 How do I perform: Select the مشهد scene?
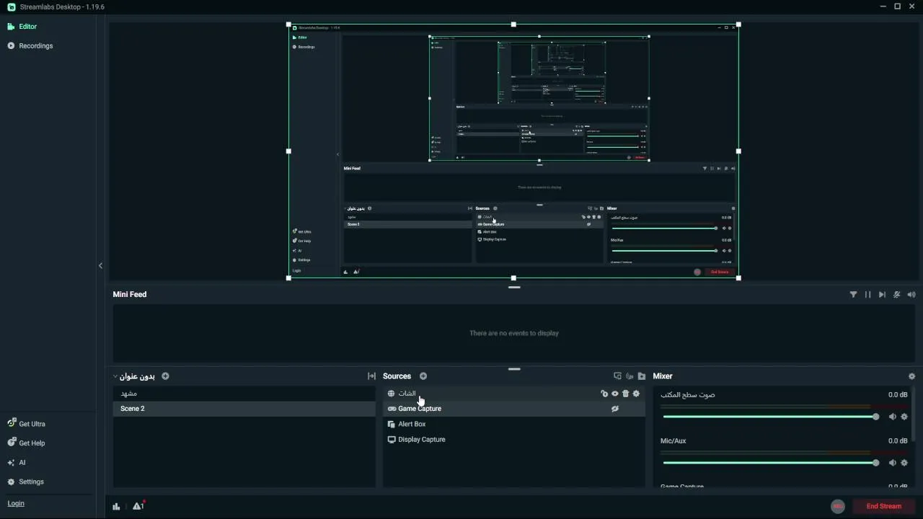[x=244, y=394]
